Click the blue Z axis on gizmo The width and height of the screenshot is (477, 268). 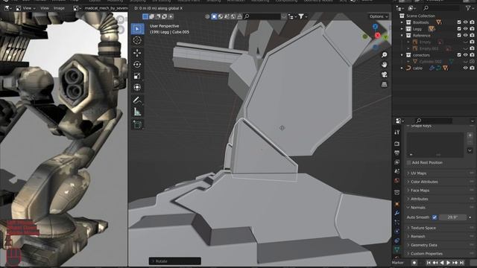pyautogui.click(x=375, y=27)
